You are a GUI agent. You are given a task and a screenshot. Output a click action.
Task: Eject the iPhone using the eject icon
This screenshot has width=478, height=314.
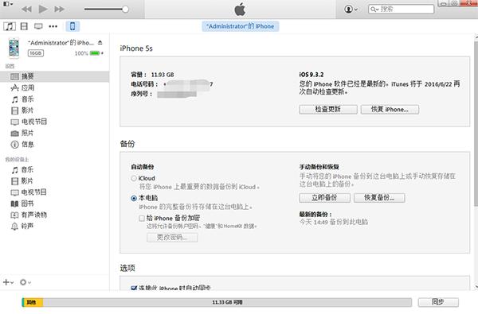100,42
